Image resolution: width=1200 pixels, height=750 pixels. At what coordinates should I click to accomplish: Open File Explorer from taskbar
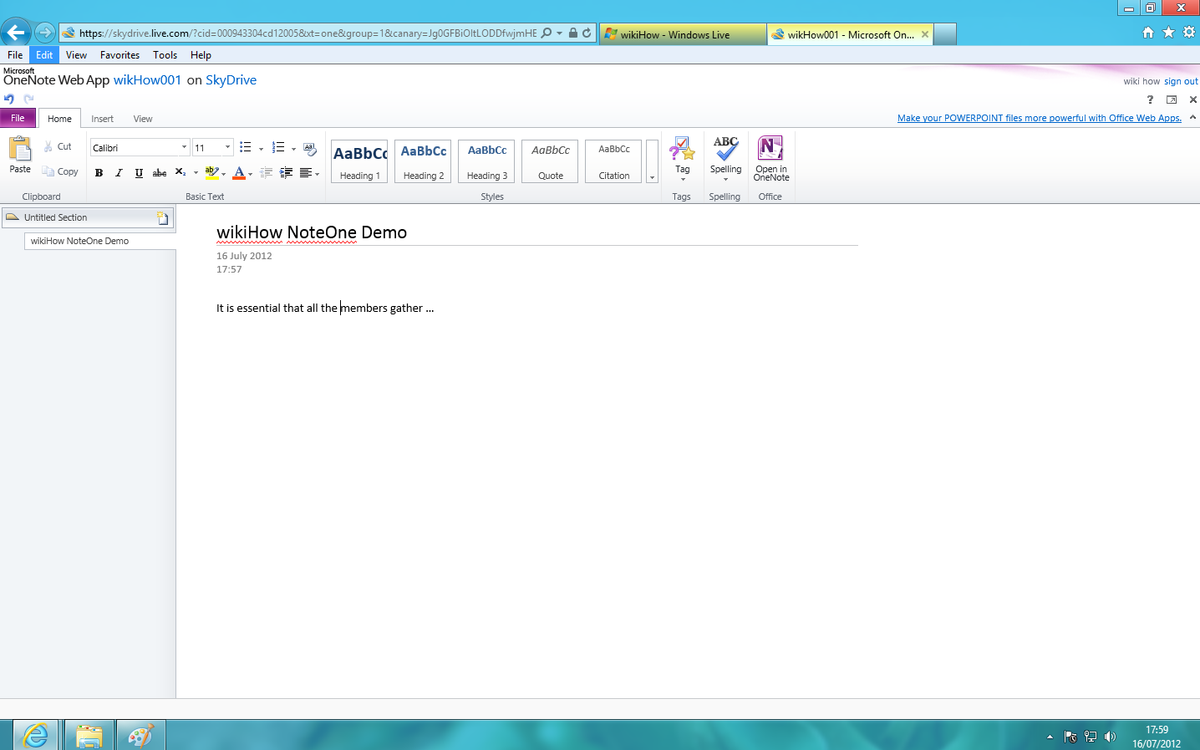click(x=89, y=736)
